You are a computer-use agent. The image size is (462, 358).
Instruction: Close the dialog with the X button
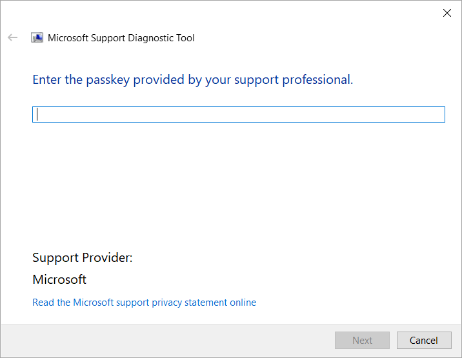(x=447, y=13)
